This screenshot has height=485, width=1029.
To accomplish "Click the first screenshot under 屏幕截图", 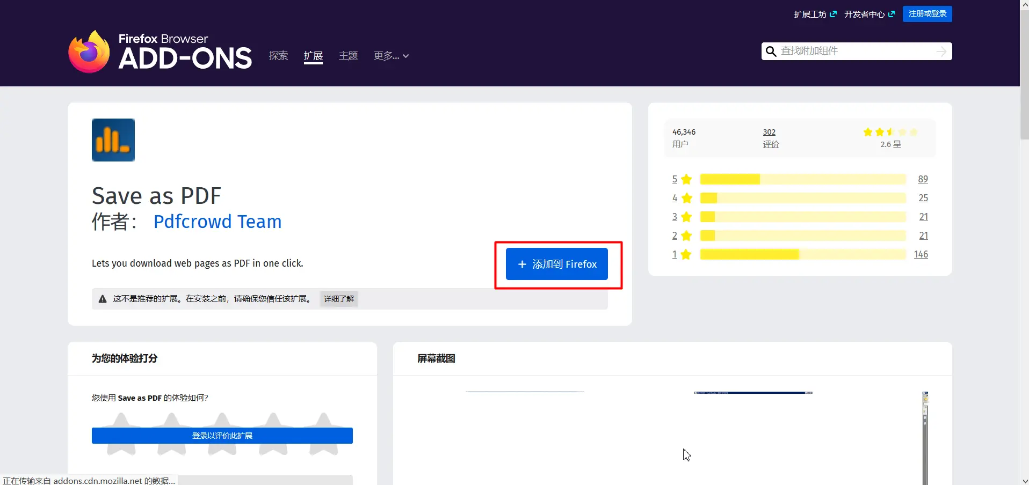I will tap(525, 429).
